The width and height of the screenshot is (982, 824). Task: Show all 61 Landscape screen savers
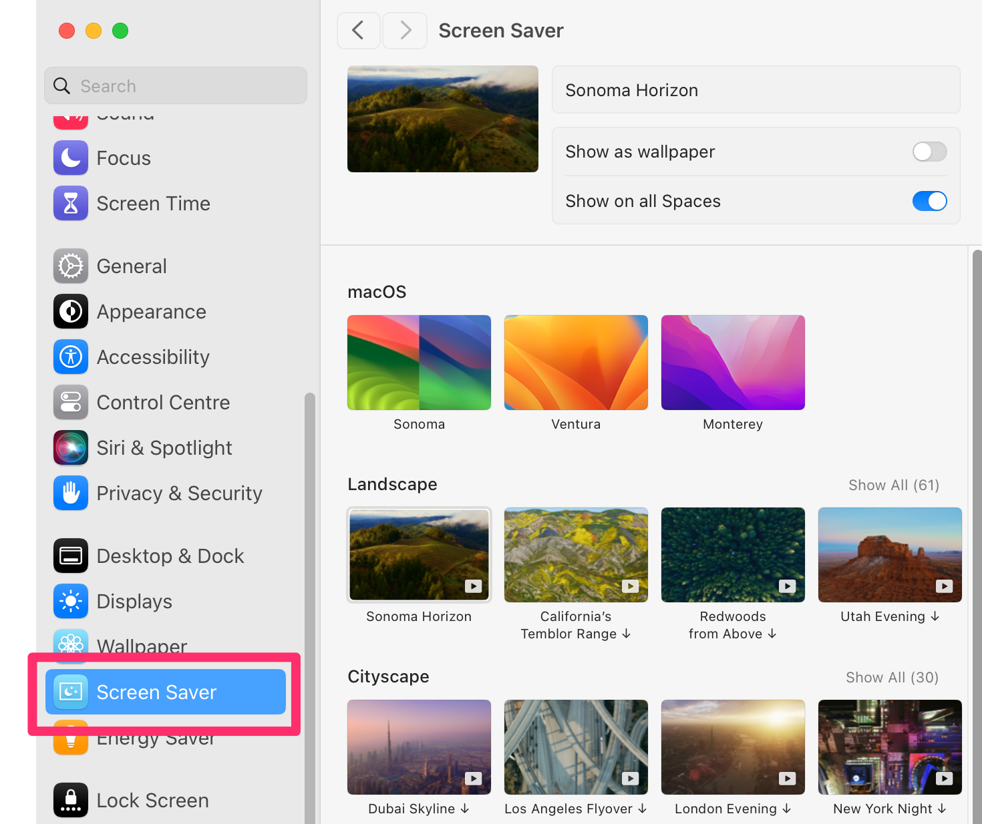[x=894, y=485]
